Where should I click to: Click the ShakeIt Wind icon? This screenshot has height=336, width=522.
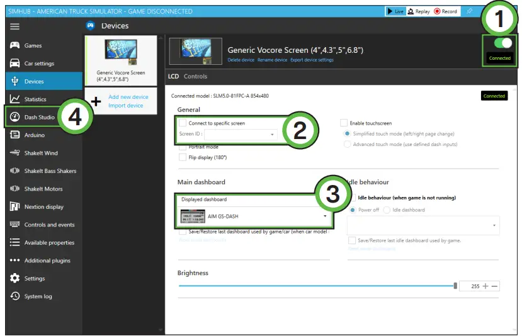(x=14, y=153)
